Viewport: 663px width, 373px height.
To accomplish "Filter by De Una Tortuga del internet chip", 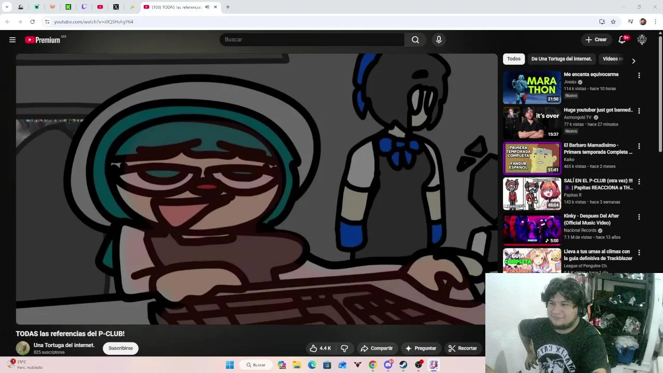I will 561,59.
